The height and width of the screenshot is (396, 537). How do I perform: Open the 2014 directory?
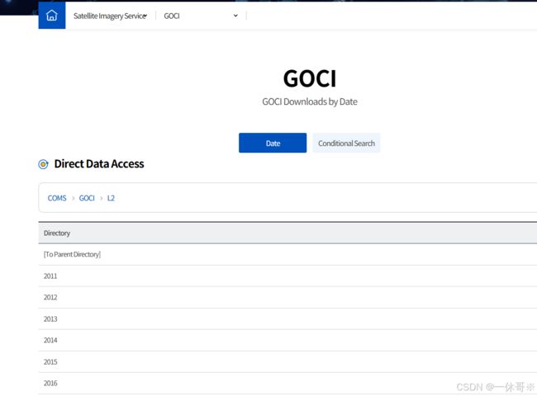point(50,340)
